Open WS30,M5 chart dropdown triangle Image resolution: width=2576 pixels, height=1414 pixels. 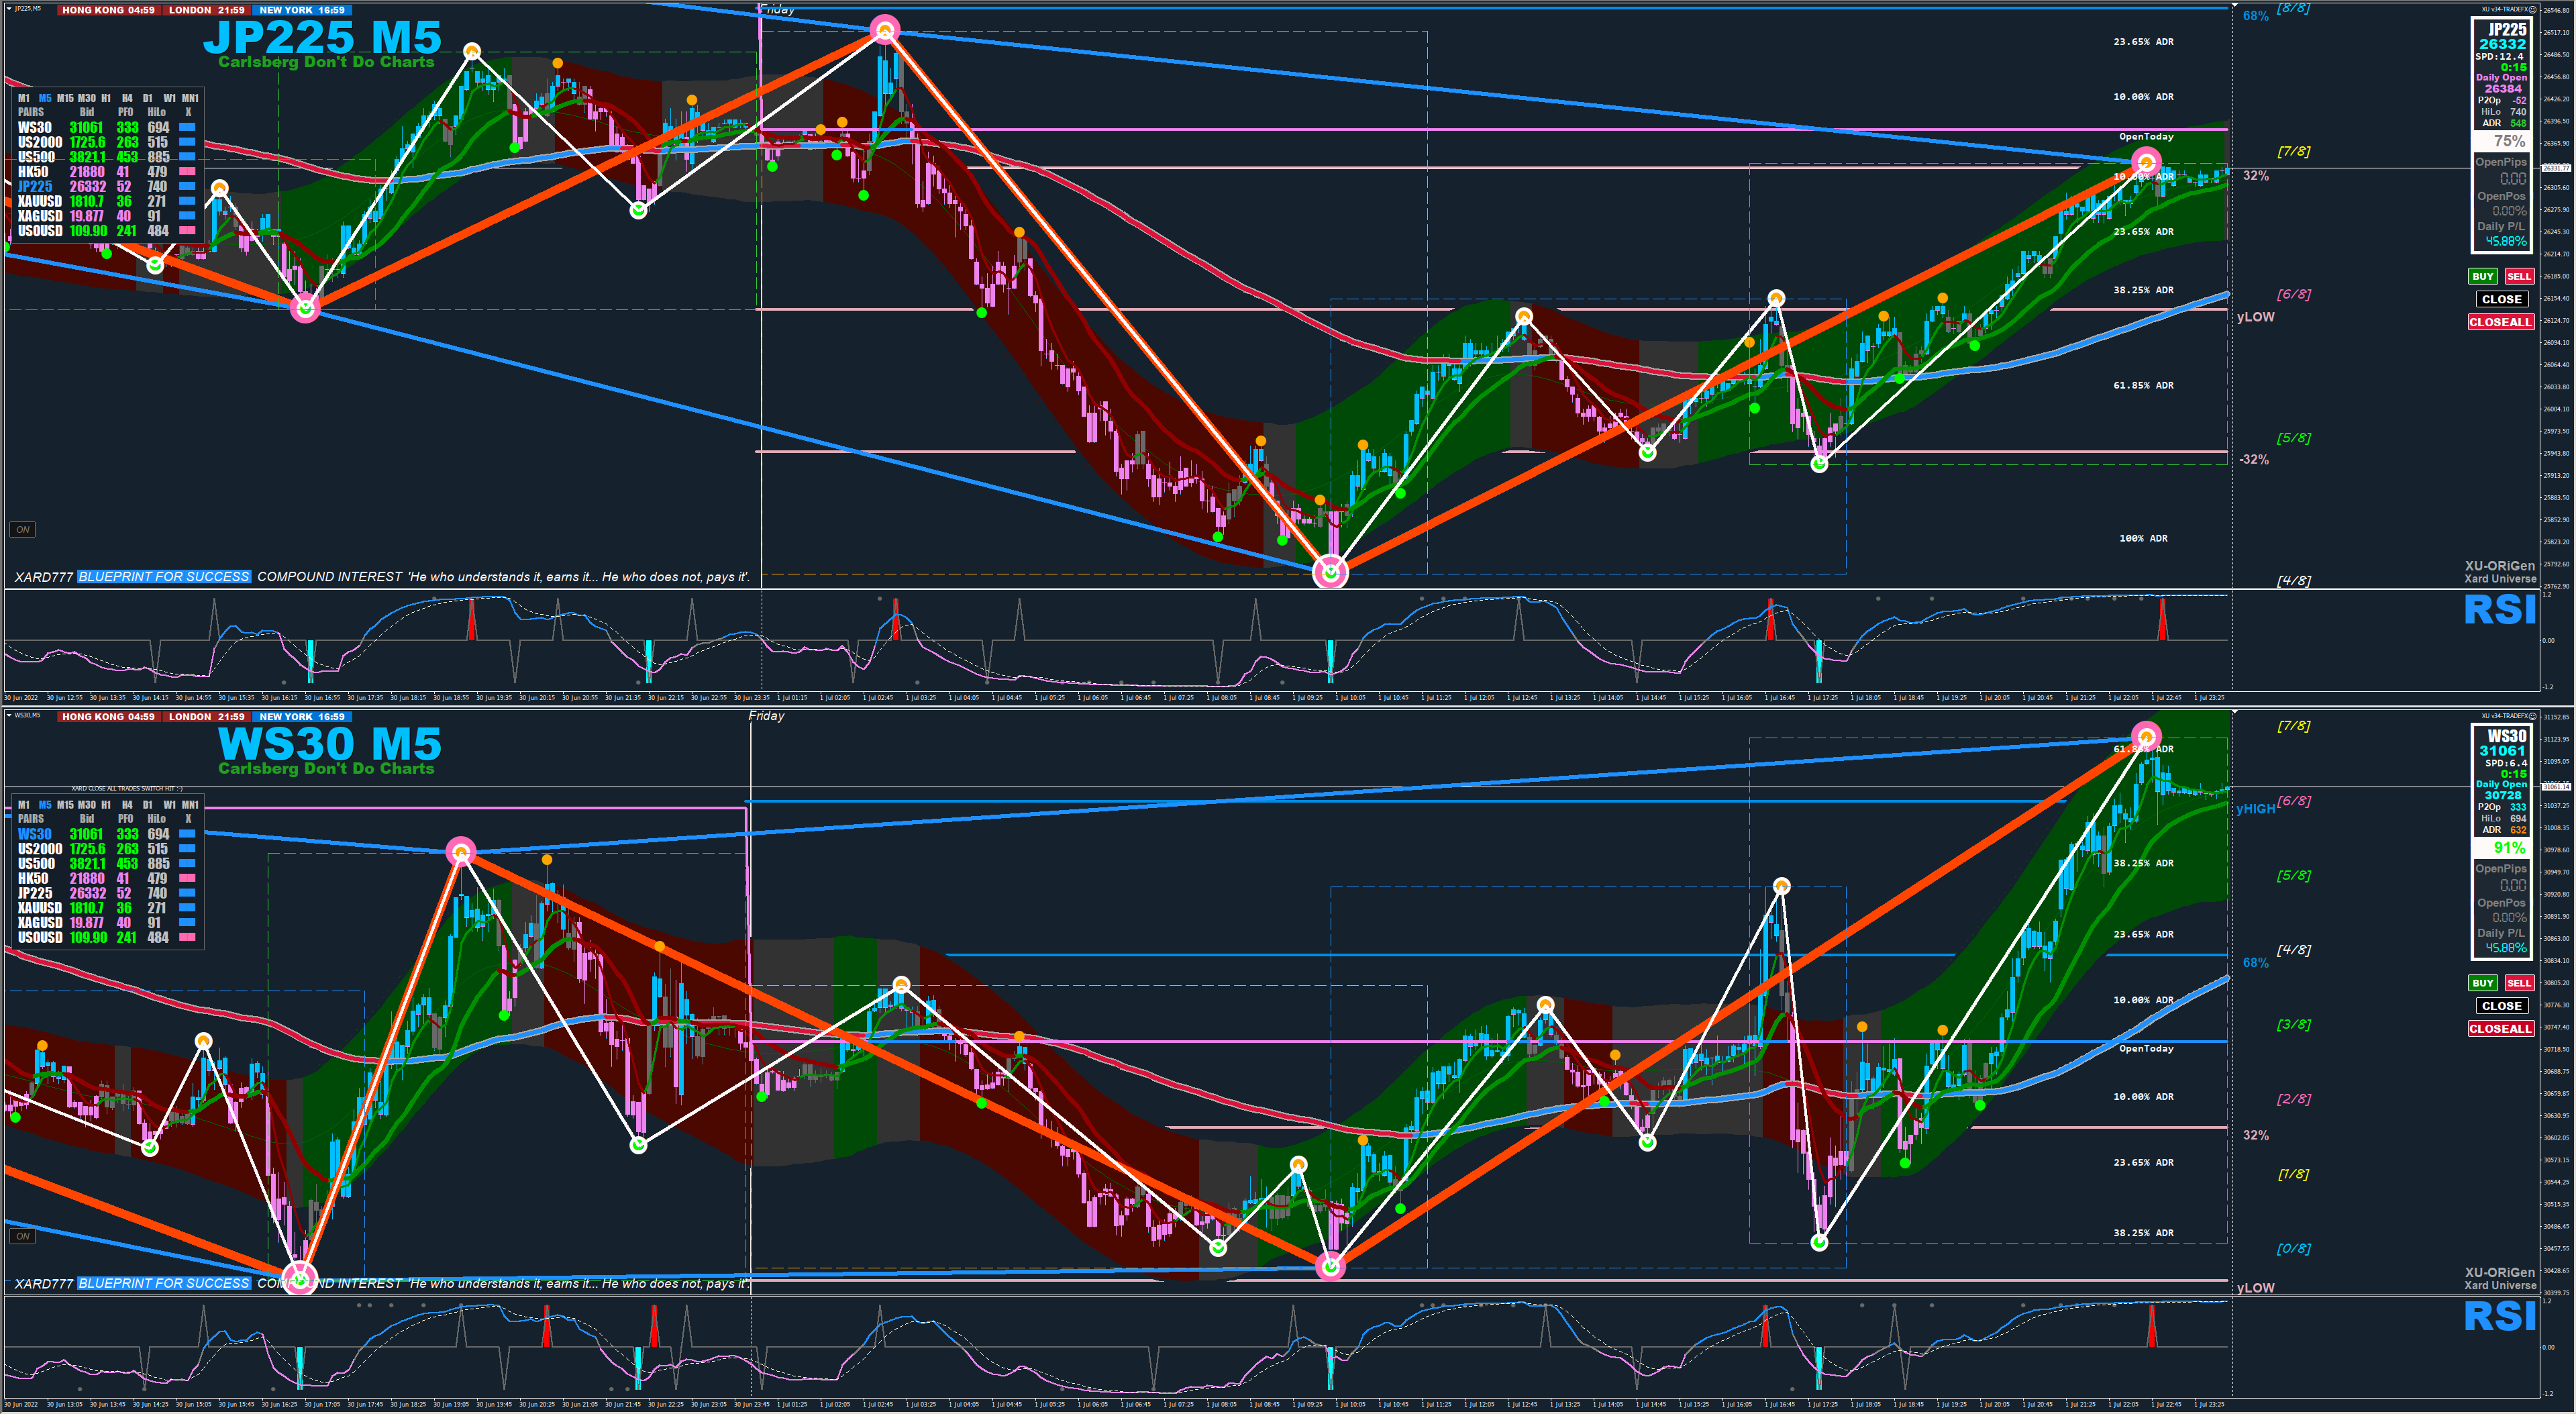click(10, 715)
